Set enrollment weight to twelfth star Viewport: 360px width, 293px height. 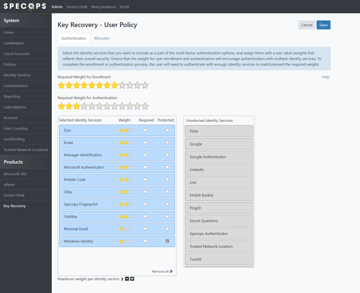(x=145, y=85)
